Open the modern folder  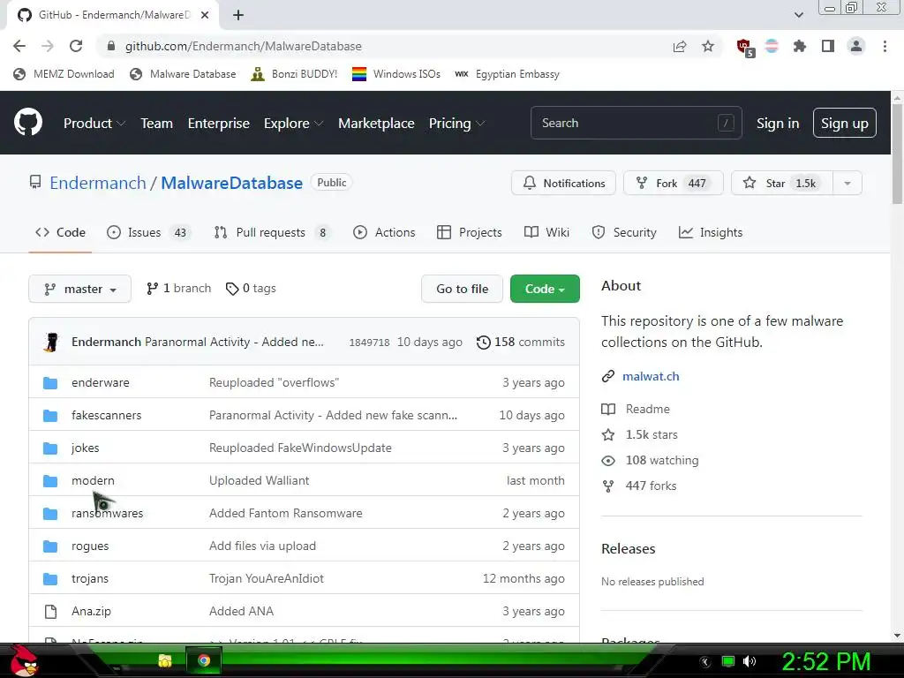pos(93,481)
